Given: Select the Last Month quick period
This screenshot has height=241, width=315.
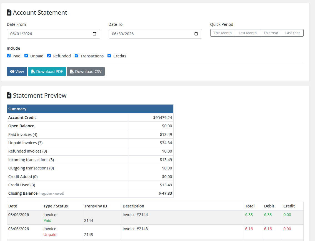Looking at the screenshot, I should [247, 33].
